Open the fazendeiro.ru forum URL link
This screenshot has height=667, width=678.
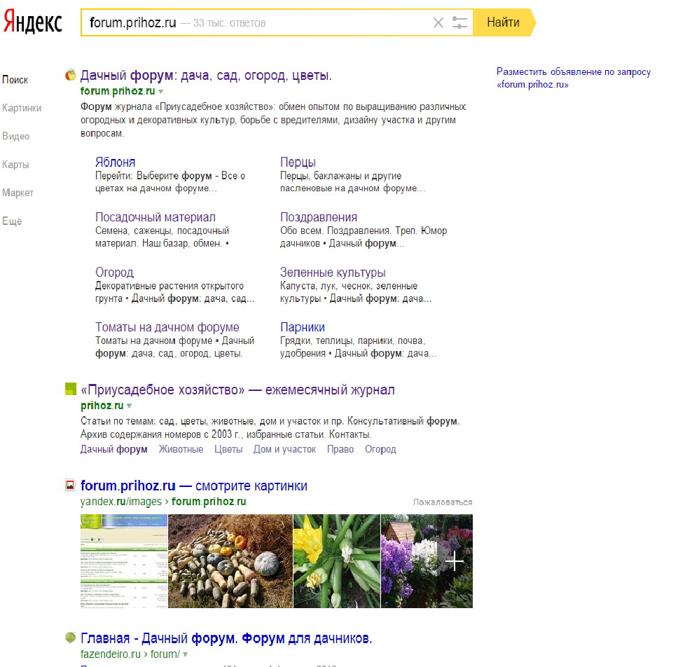pos(130,654)
